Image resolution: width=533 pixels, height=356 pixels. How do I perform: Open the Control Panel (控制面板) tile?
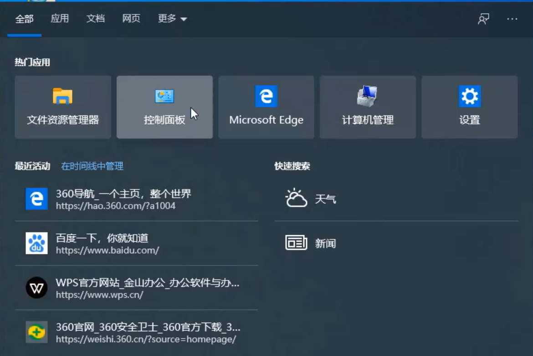click(x=164, y=107)
